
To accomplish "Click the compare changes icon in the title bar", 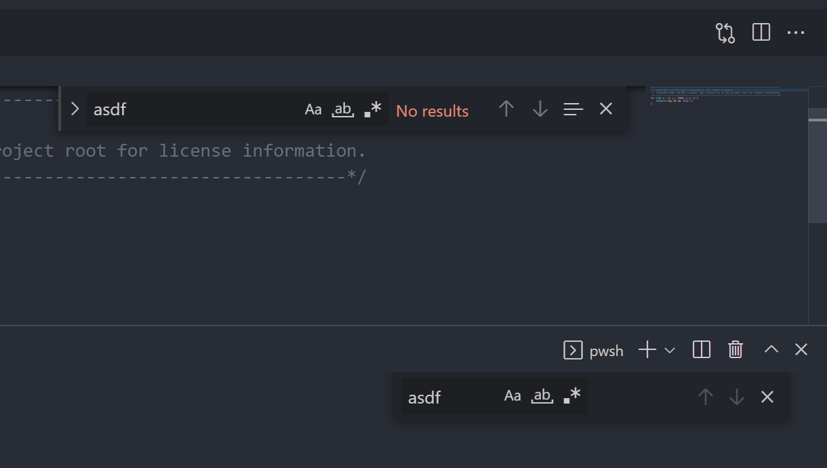I will pyautogui.click(x=725, y=32).
